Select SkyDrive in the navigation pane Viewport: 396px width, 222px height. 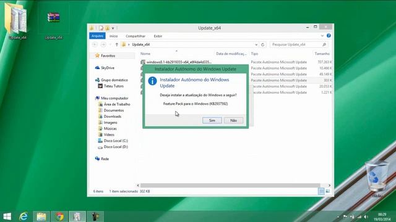[x=107, y=68]
